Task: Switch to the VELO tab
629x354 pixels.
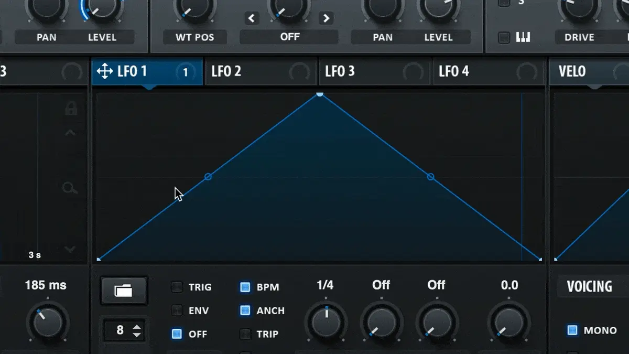Action: [x=589, y=72]
